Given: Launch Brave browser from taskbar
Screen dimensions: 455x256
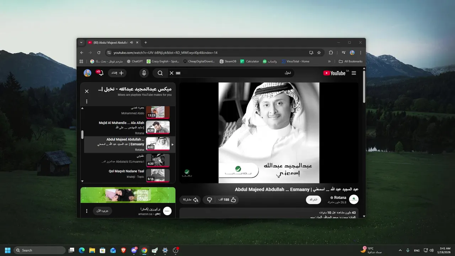Looking at the screenshot, I should coord(123,250).
